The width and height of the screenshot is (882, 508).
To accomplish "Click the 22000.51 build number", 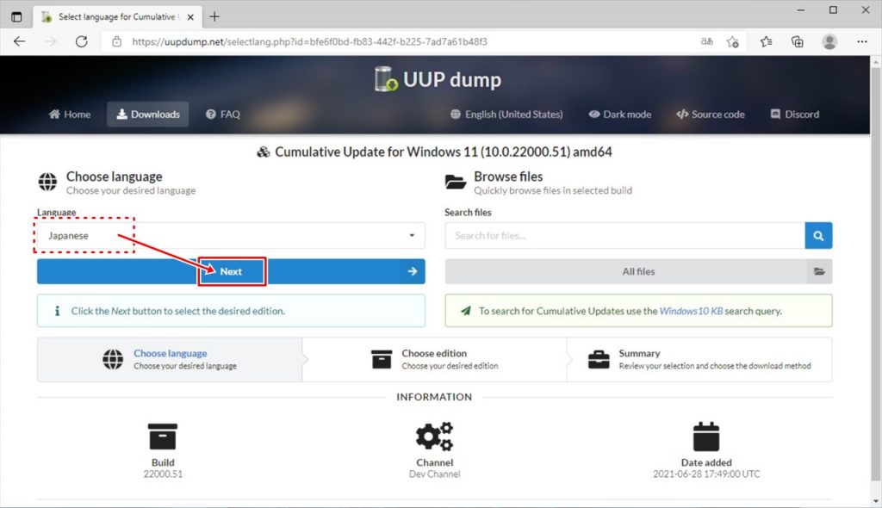I will [163, 474].
